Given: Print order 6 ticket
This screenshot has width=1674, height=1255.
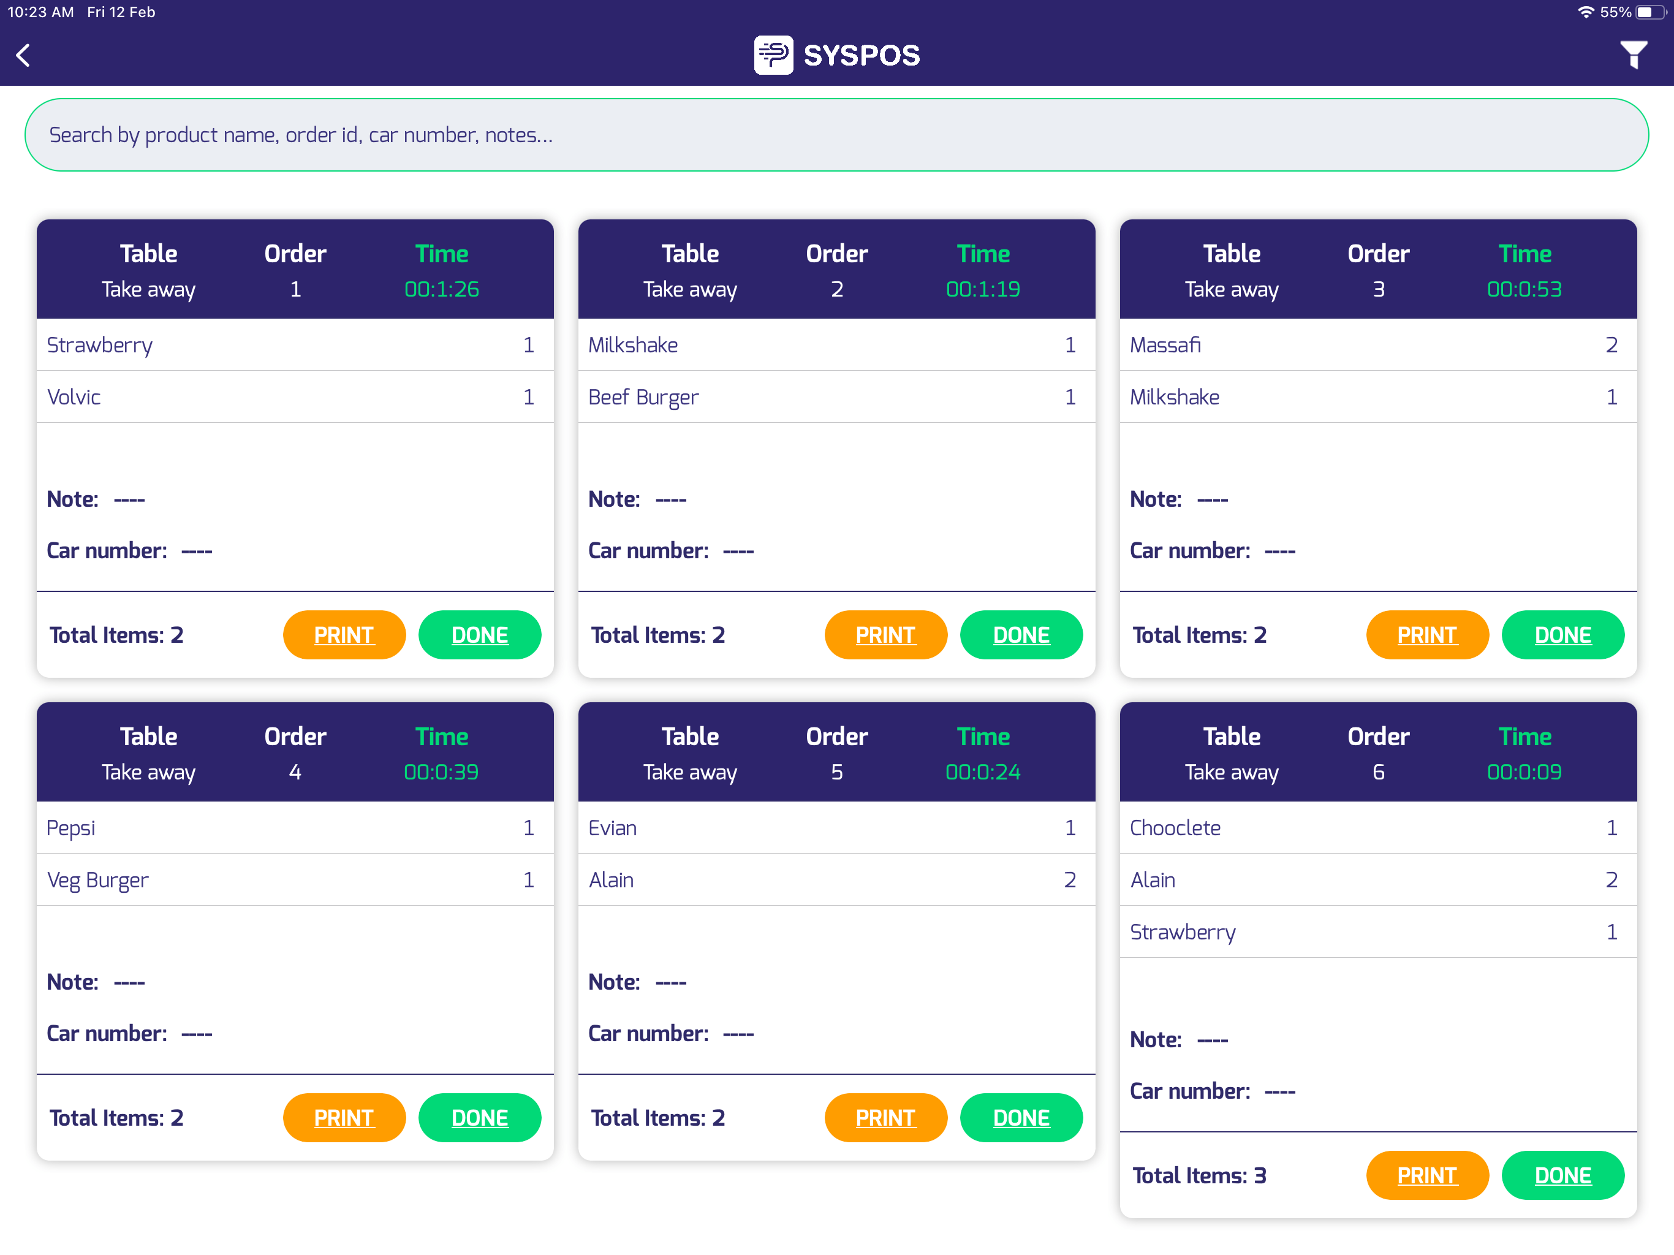Looking at the screenshot, I should tap(1426, 1175).
